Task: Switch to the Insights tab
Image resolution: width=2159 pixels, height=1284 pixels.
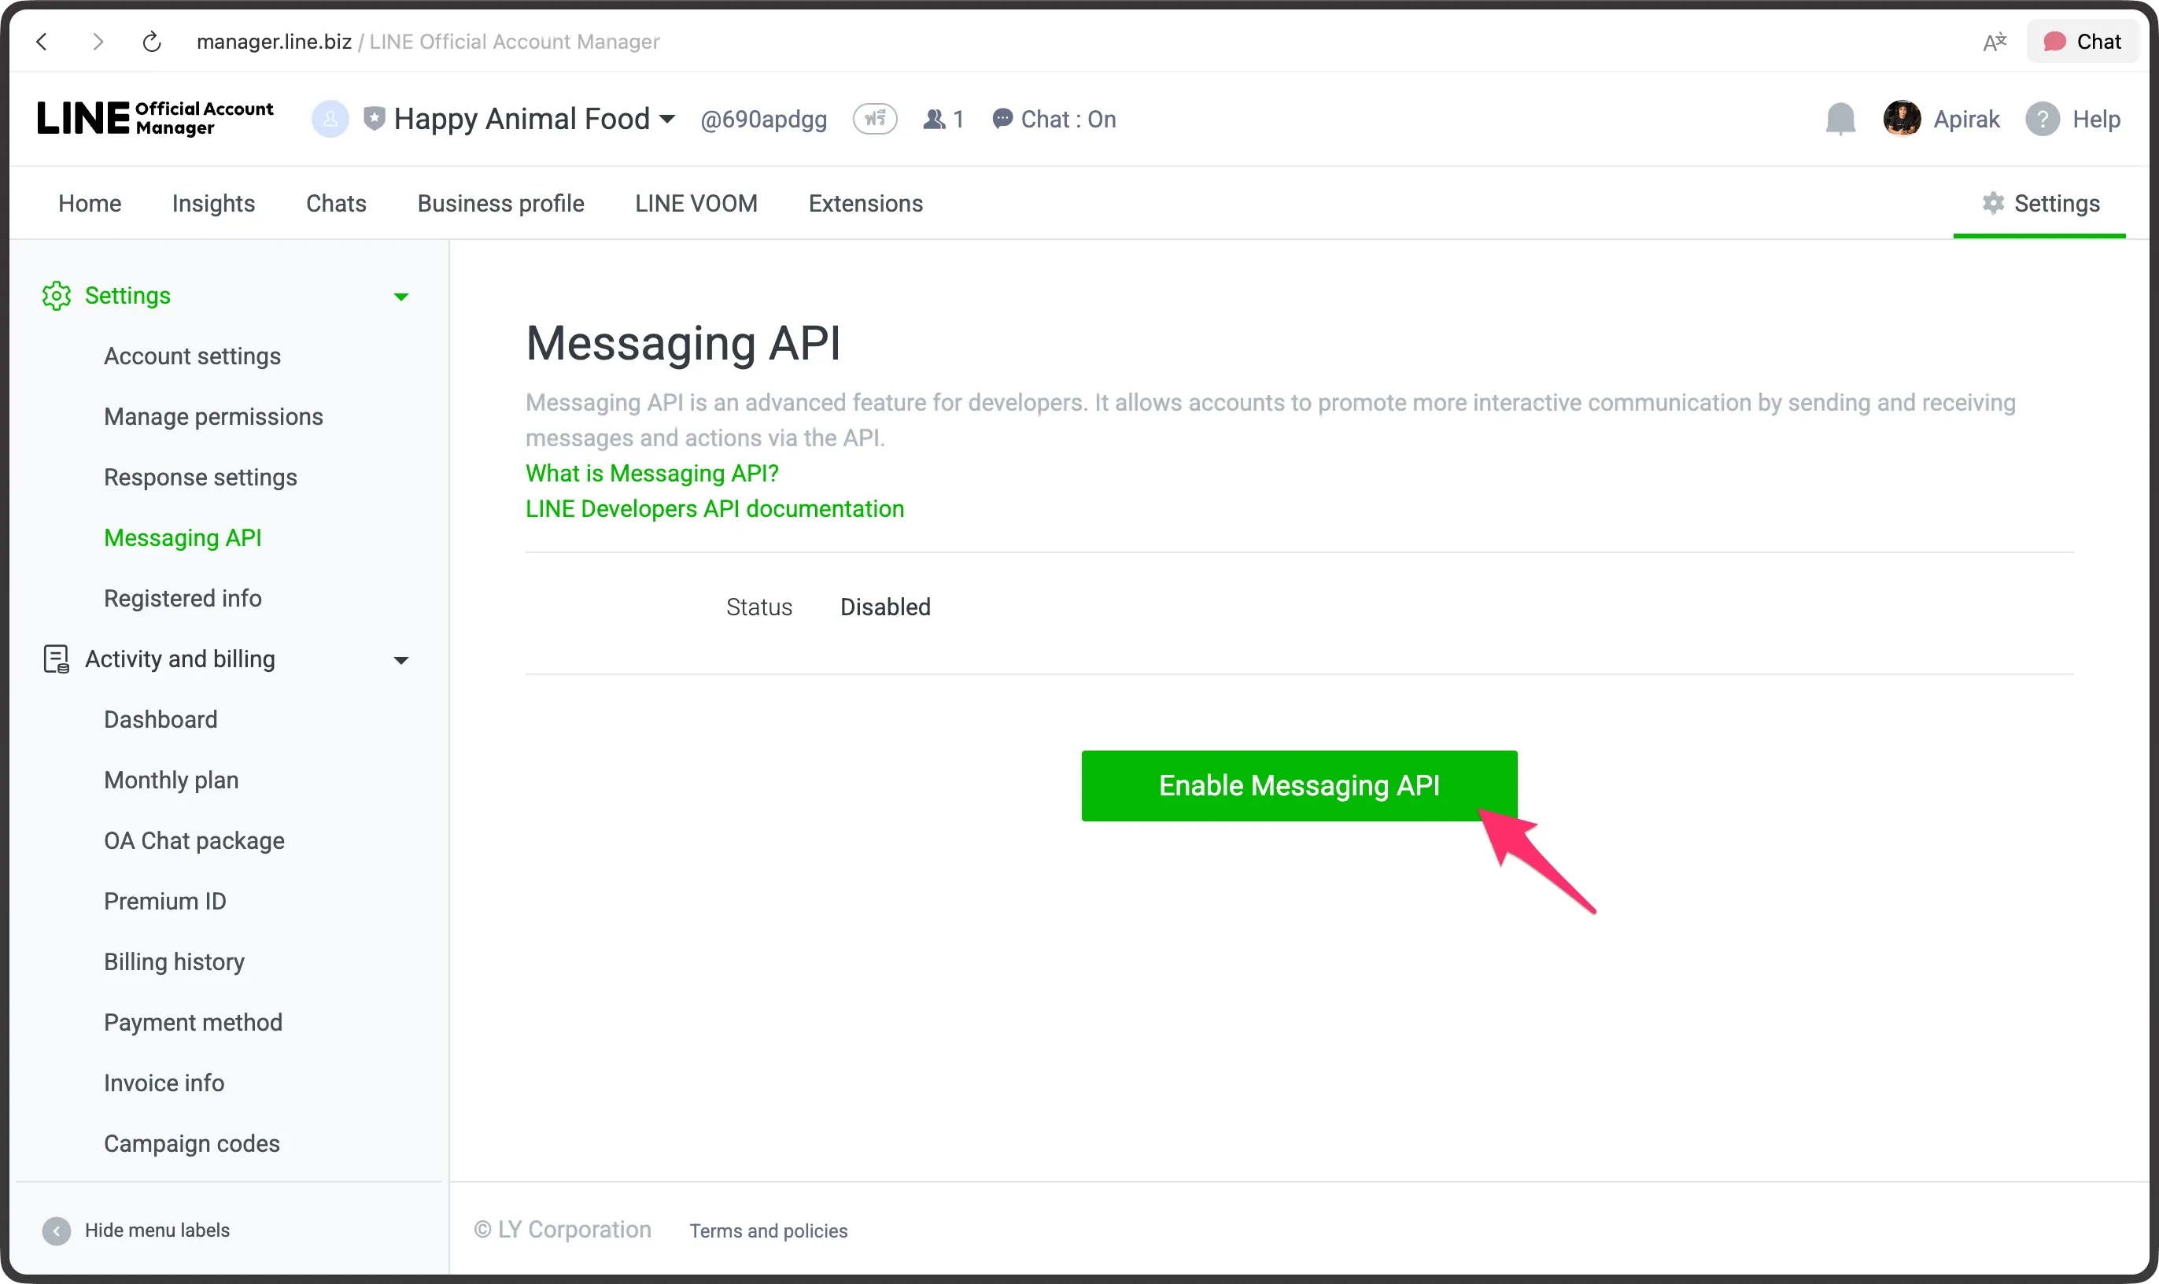Action: click(213, 202)
